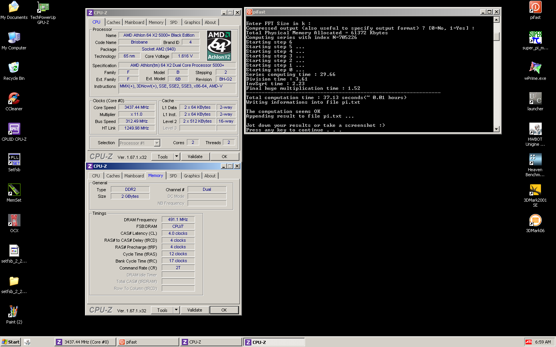Click the Multiplier x 11.0 value
Viewport: 556px width, 347px height.
[137, 114]
